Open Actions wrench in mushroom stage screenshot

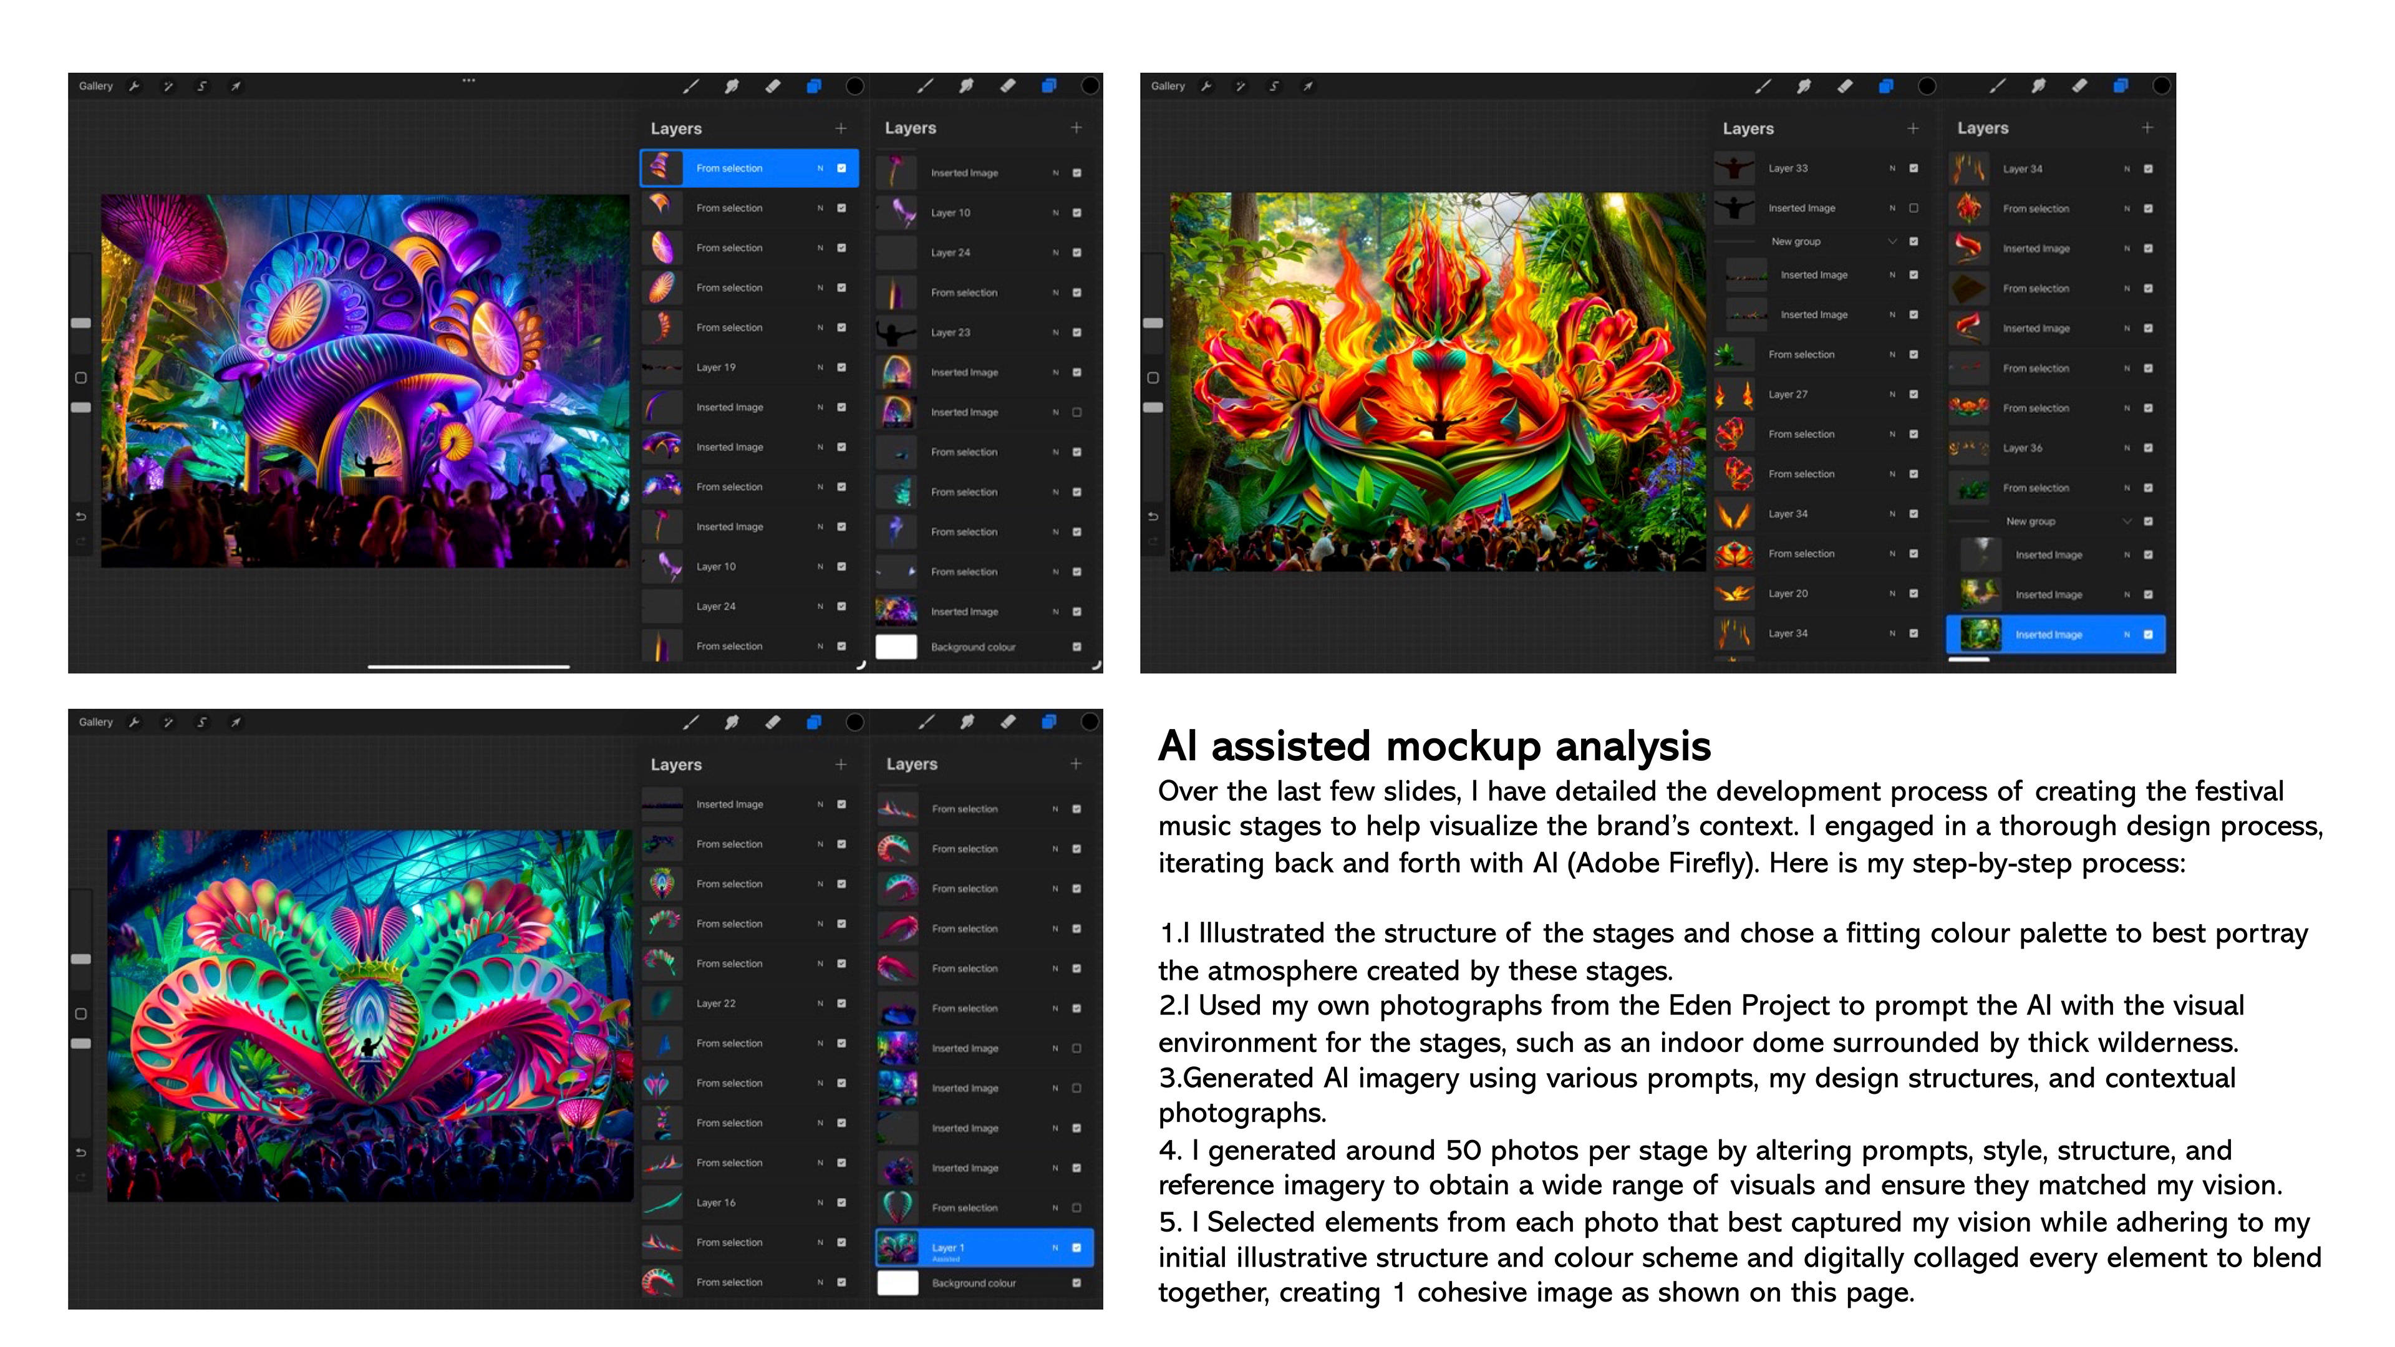134,85
